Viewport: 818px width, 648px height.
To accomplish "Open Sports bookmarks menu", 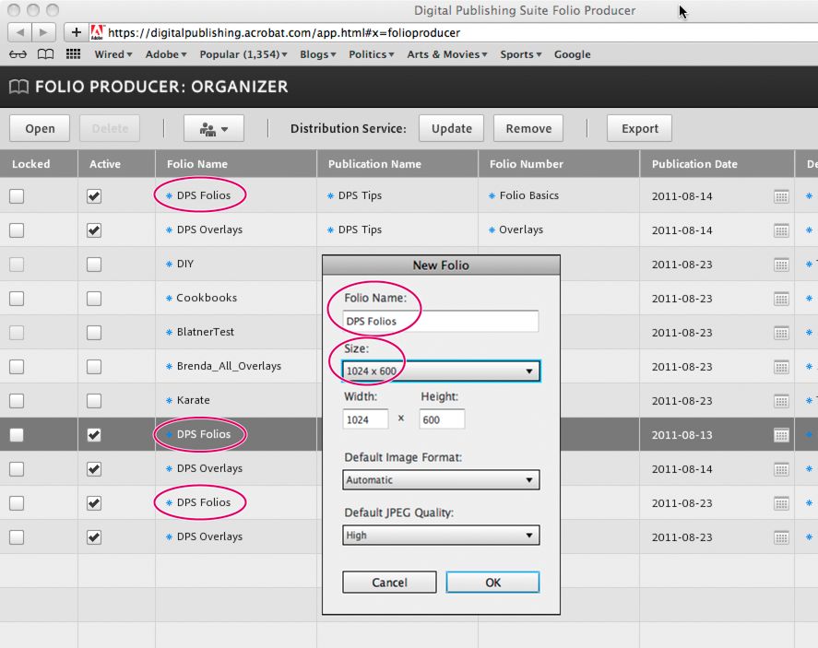I will click(x=521, y=54).
